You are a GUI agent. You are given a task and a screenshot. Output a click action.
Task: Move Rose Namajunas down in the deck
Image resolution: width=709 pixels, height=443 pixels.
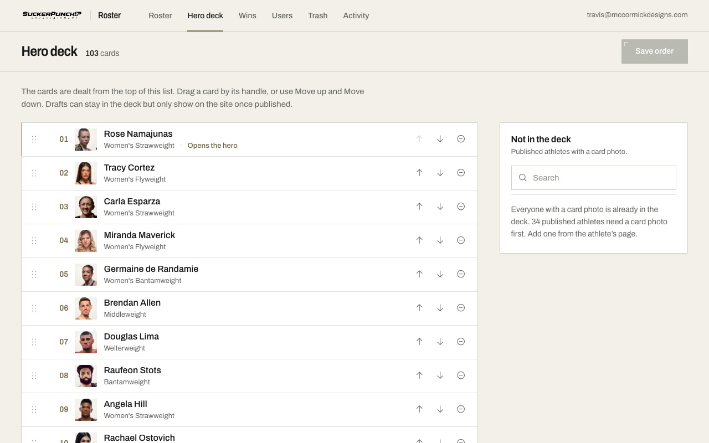(x=440, y=139)
